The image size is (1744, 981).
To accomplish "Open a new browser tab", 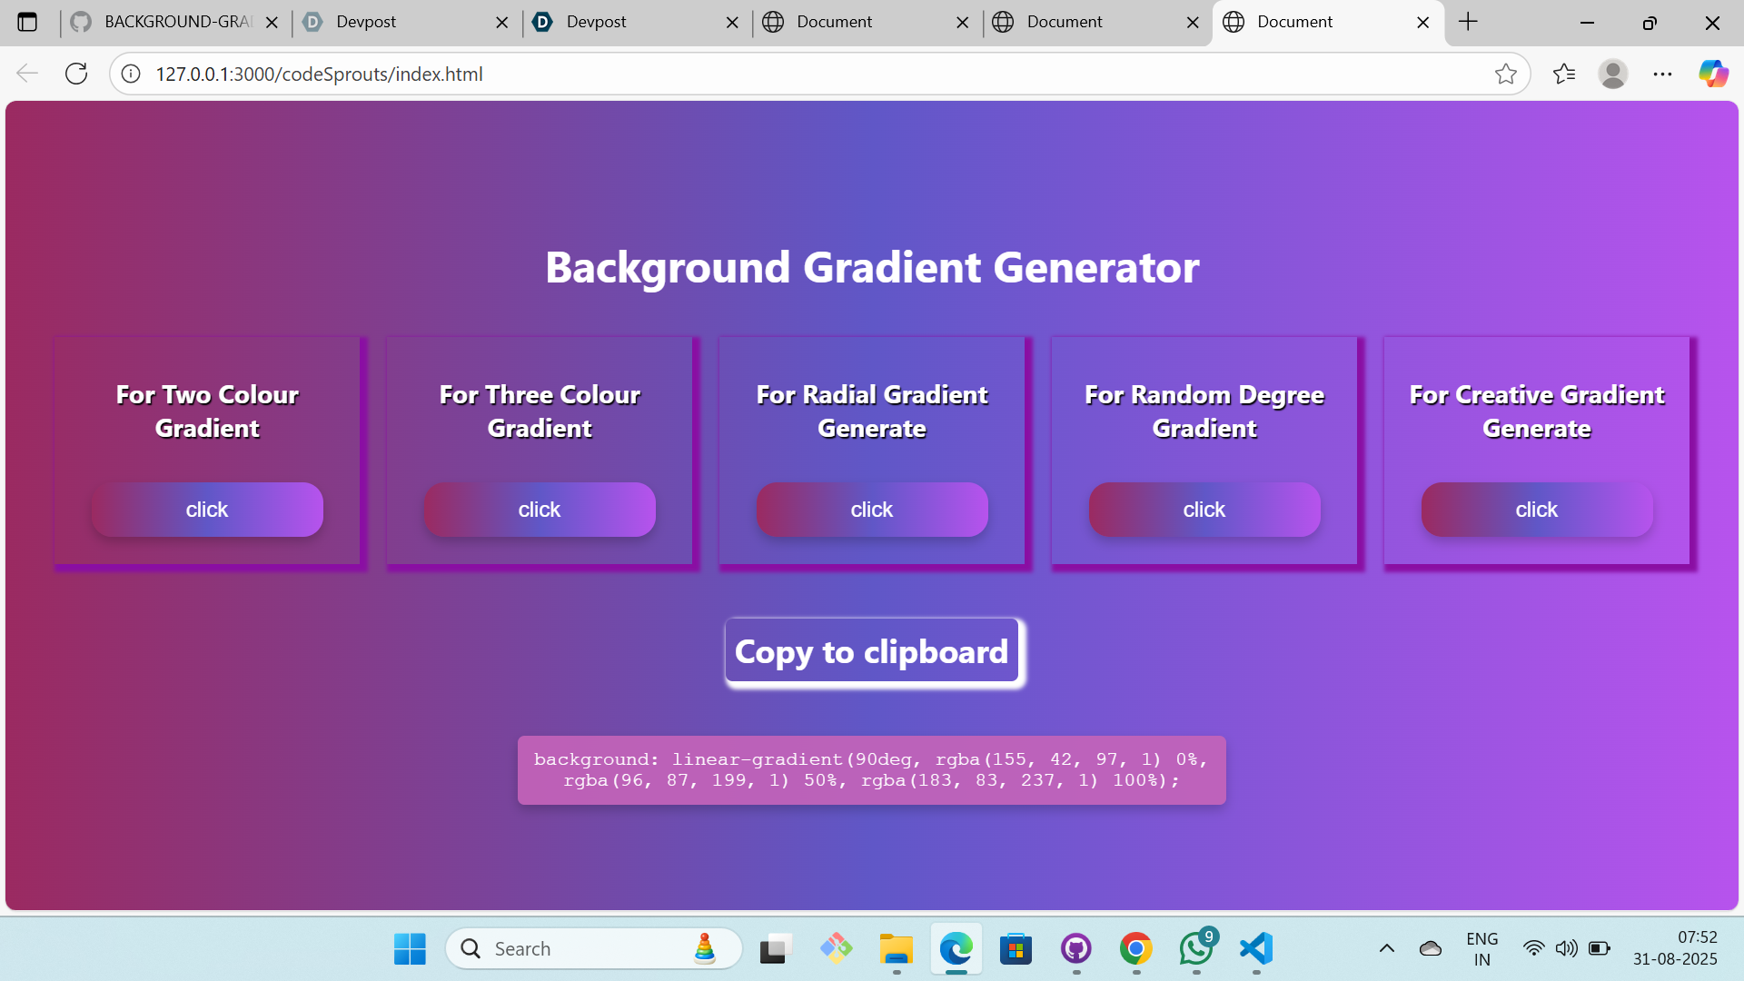I will 1468,22.
